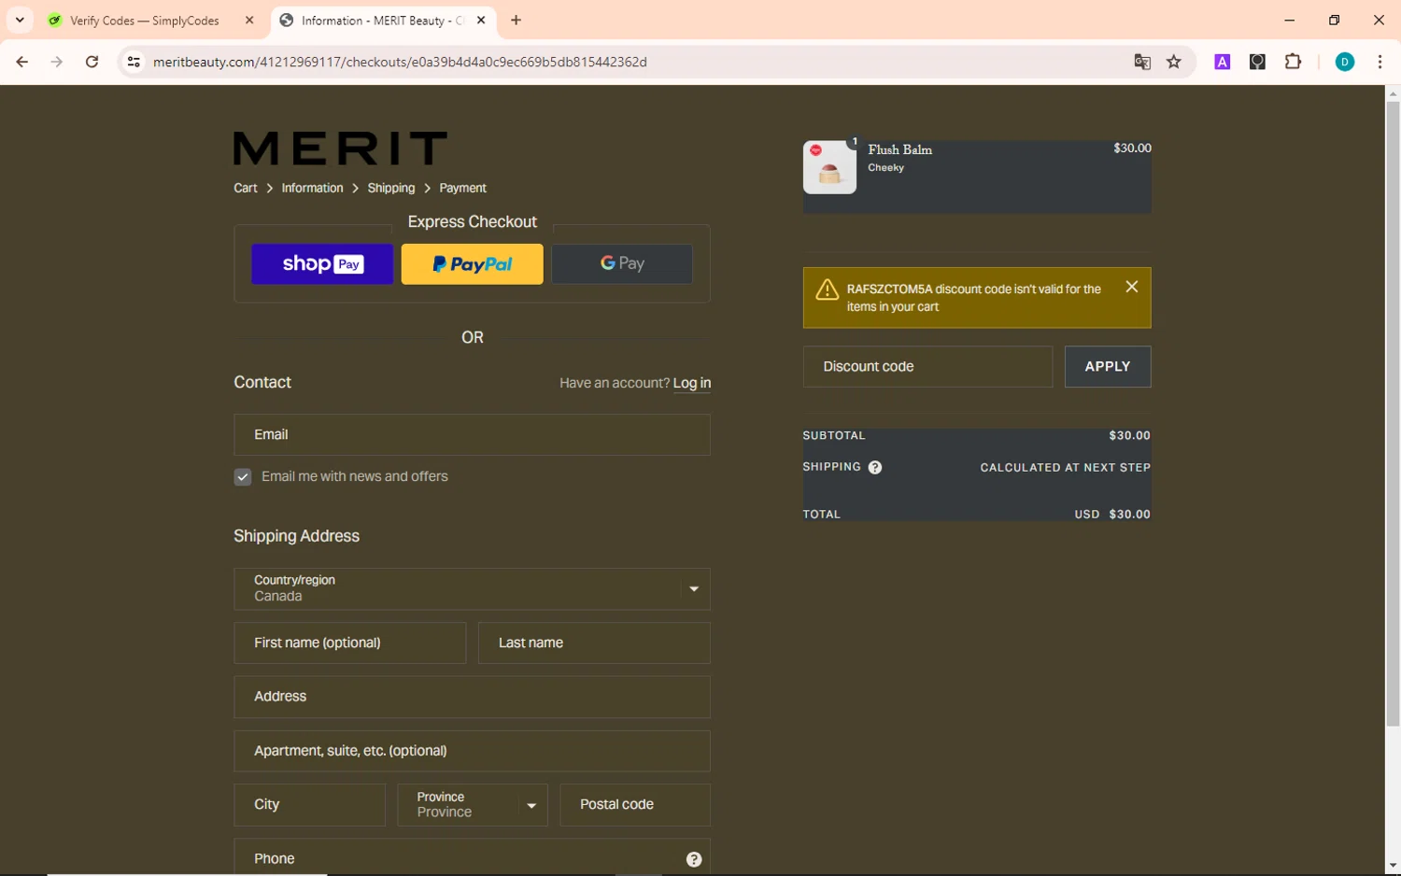Click scrollbar down arrow

point(1393,866)
